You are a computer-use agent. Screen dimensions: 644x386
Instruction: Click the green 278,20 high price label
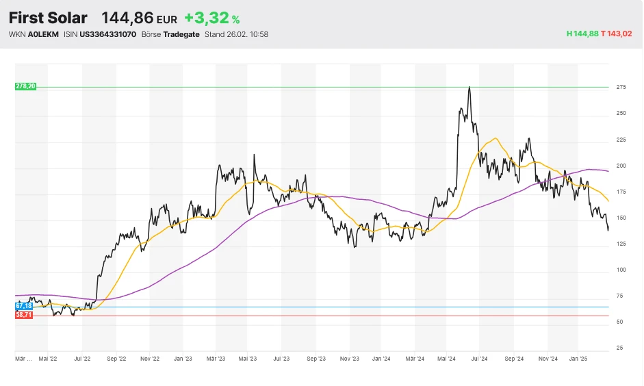pyautogui.click(x=25, y=86)
